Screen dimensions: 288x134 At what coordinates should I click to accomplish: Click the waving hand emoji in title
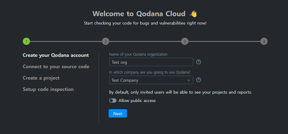(x=193, y=14)
